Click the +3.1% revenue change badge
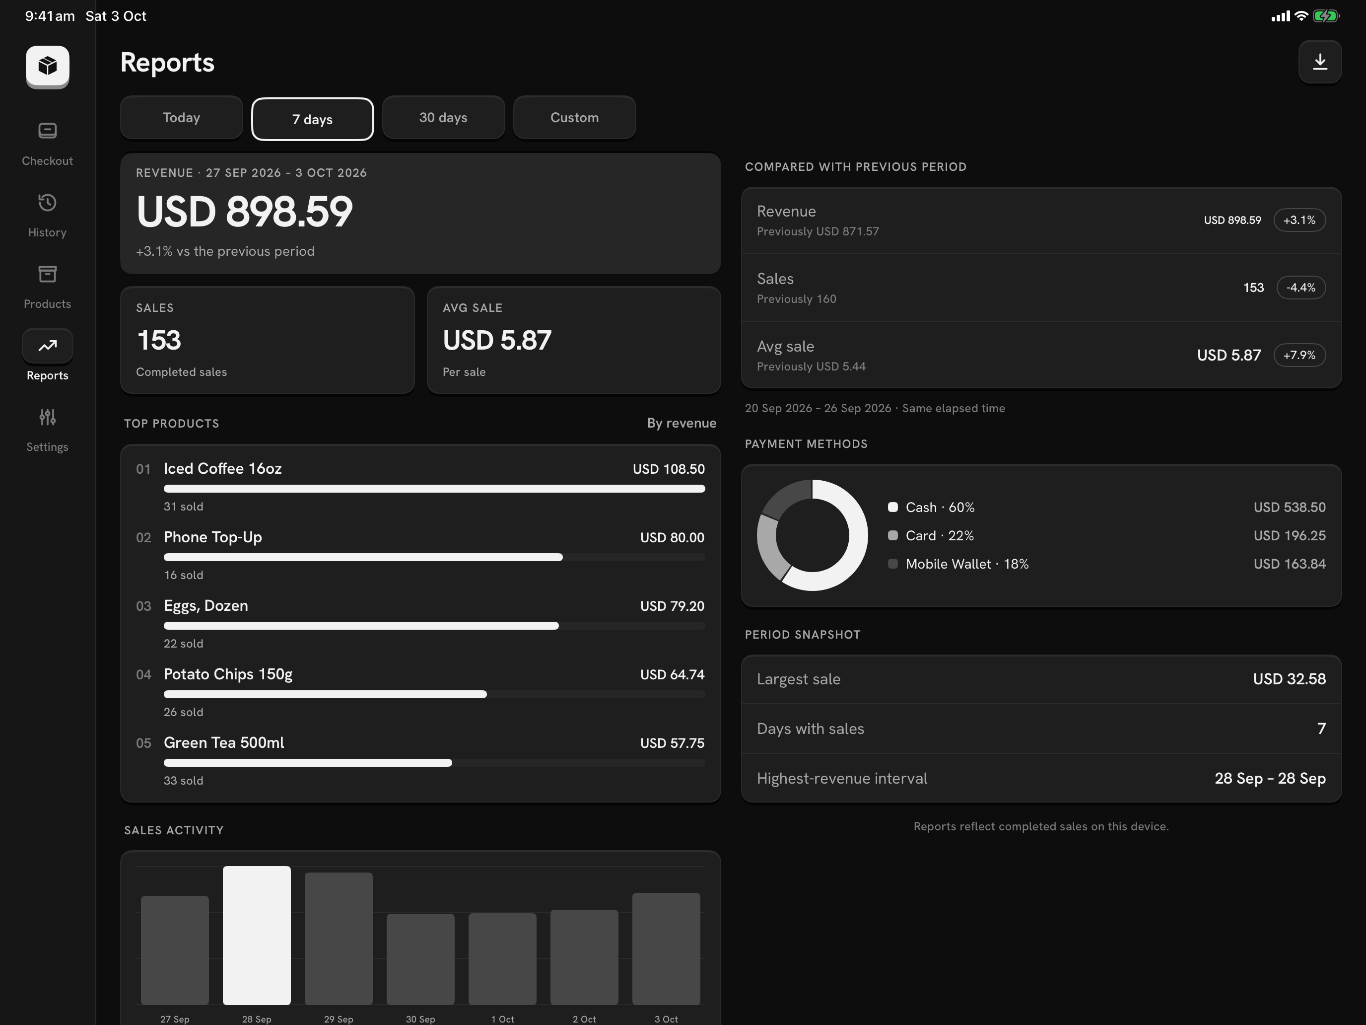 pyautogui.click(x=1299, y=220)
